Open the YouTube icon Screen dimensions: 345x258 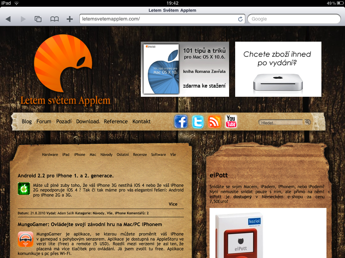tap(231, 121)
